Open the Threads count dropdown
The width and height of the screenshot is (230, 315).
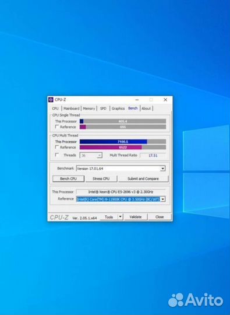click(x=91, y=155)
